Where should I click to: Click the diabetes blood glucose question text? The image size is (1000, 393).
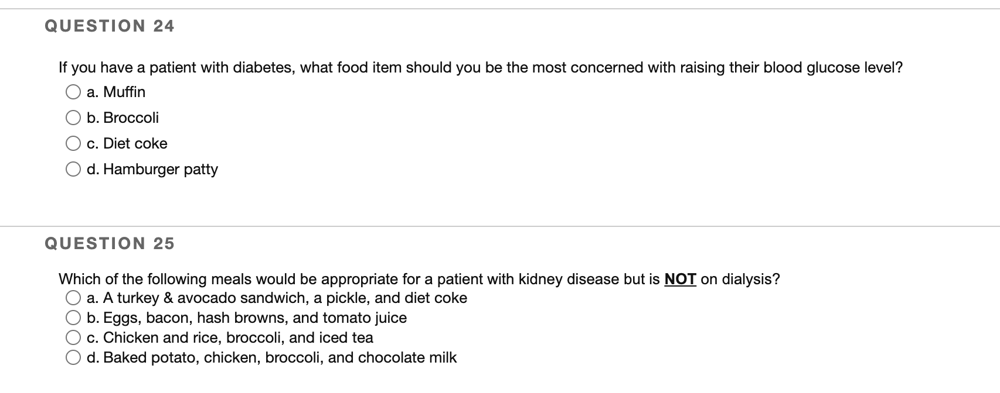coord(481,68)
